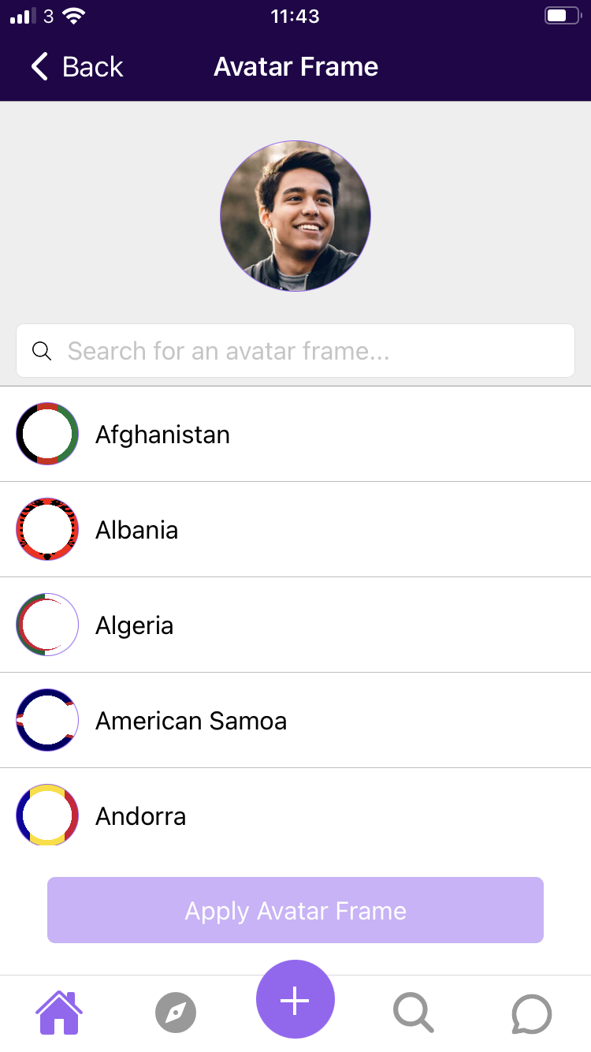Viewport: 591px width, 1052px height.
Task: Click the back chevron arrow
Action: point(39,66)
